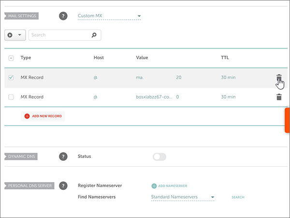
Task: Click the nameserver SEARCH link
Action: click(x=238, y=197)
